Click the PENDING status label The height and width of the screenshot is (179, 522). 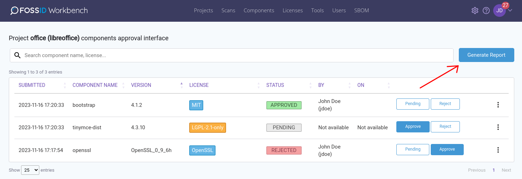(x=284, y=128)
